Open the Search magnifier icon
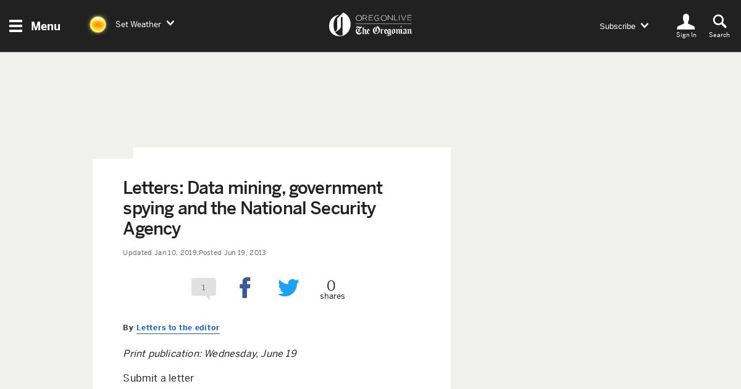The width and height of the screenshot is (741, 389). (x=719, y=22)
